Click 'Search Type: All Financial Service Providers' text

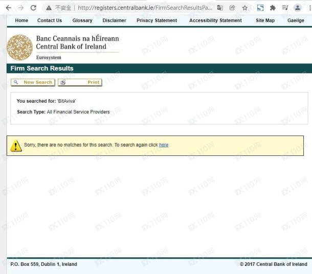pos(63,112)
